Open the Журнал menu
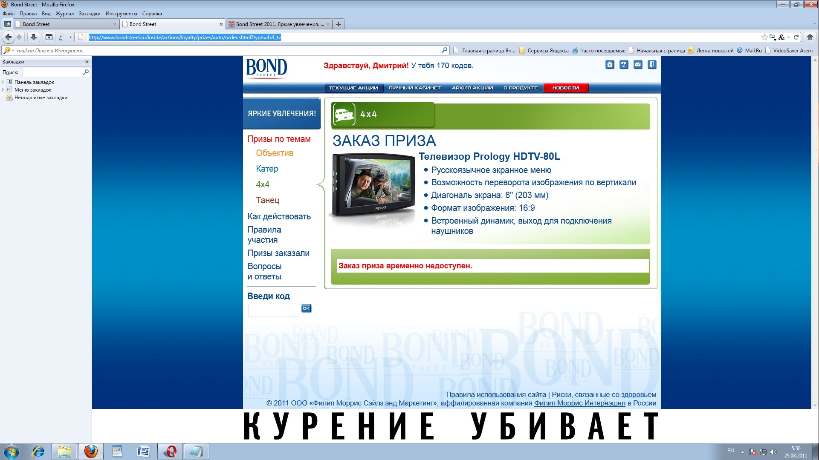 click(64, 14)
